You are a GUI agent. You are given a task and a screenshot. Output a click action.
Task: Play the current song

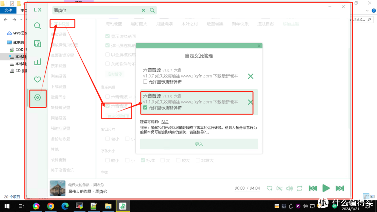tap(326, 188)
